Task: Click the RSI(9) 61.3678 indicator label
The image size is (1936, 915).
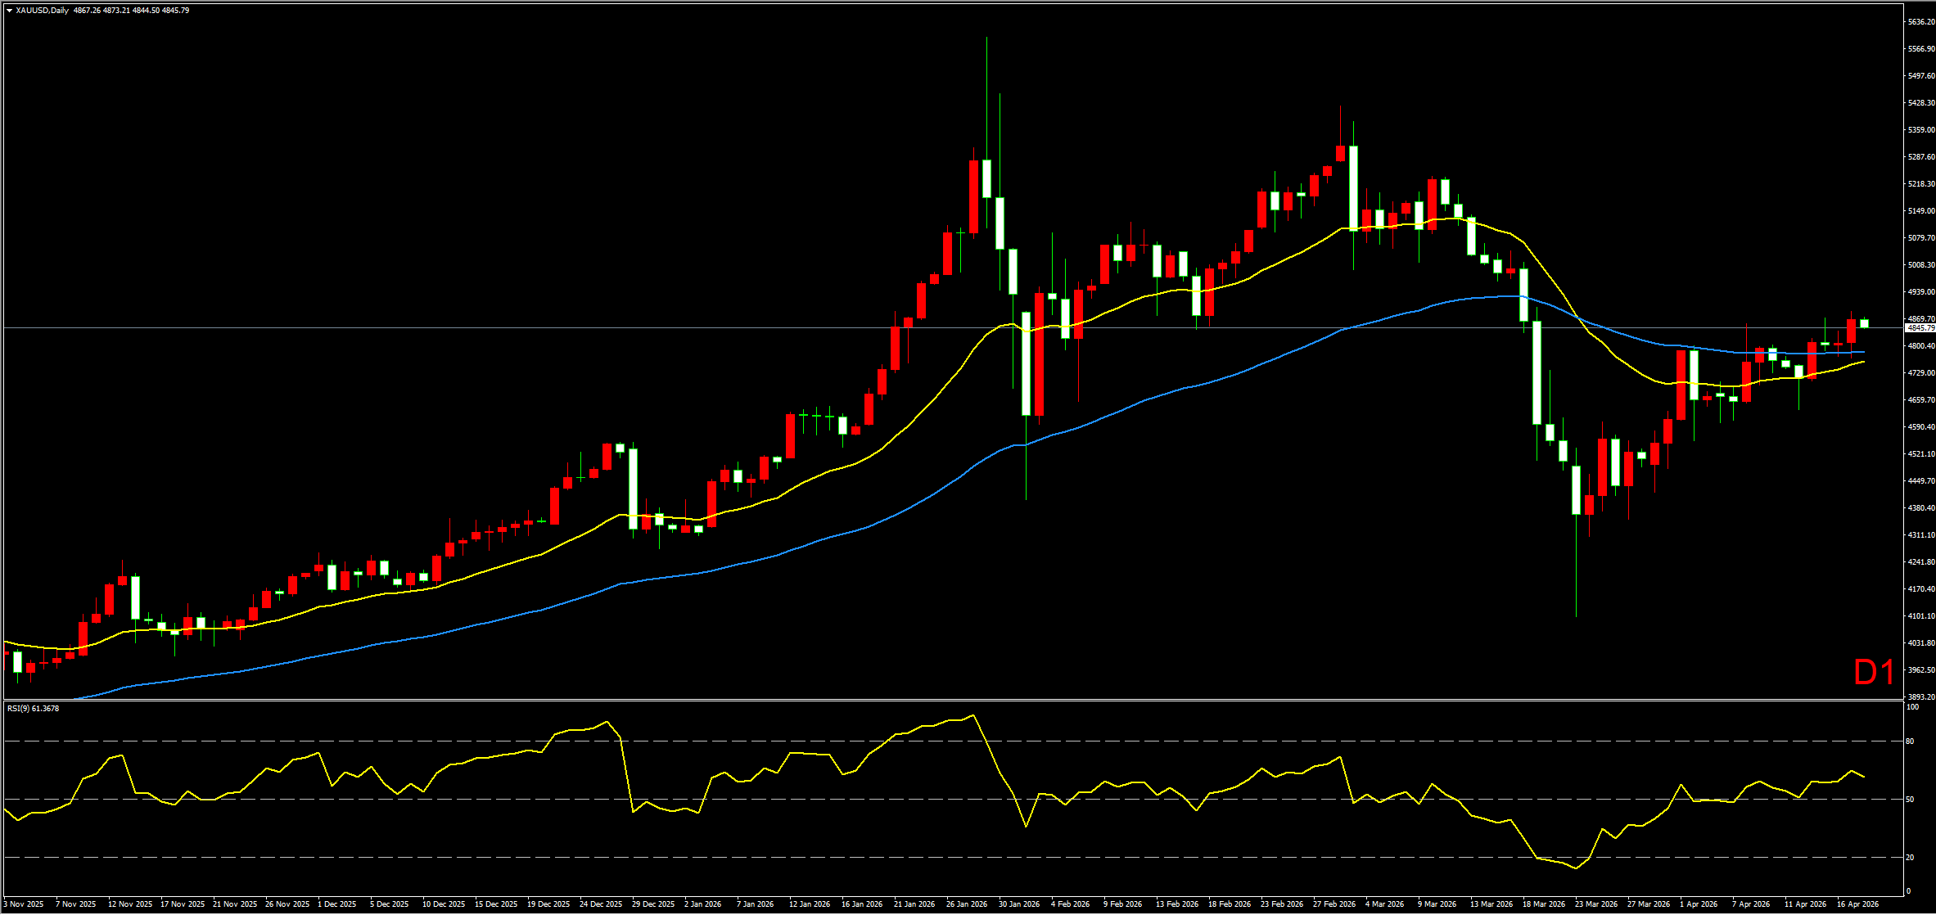Action: point(34,709)
